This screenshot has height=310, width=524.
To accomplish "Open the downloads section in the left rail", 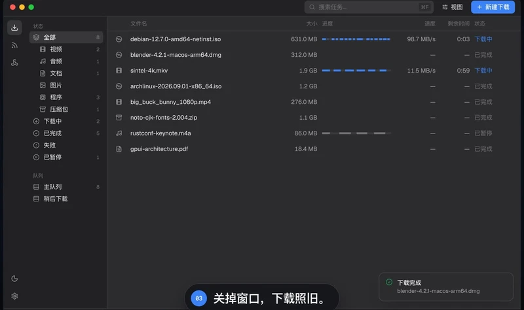I will coord(14,27).
